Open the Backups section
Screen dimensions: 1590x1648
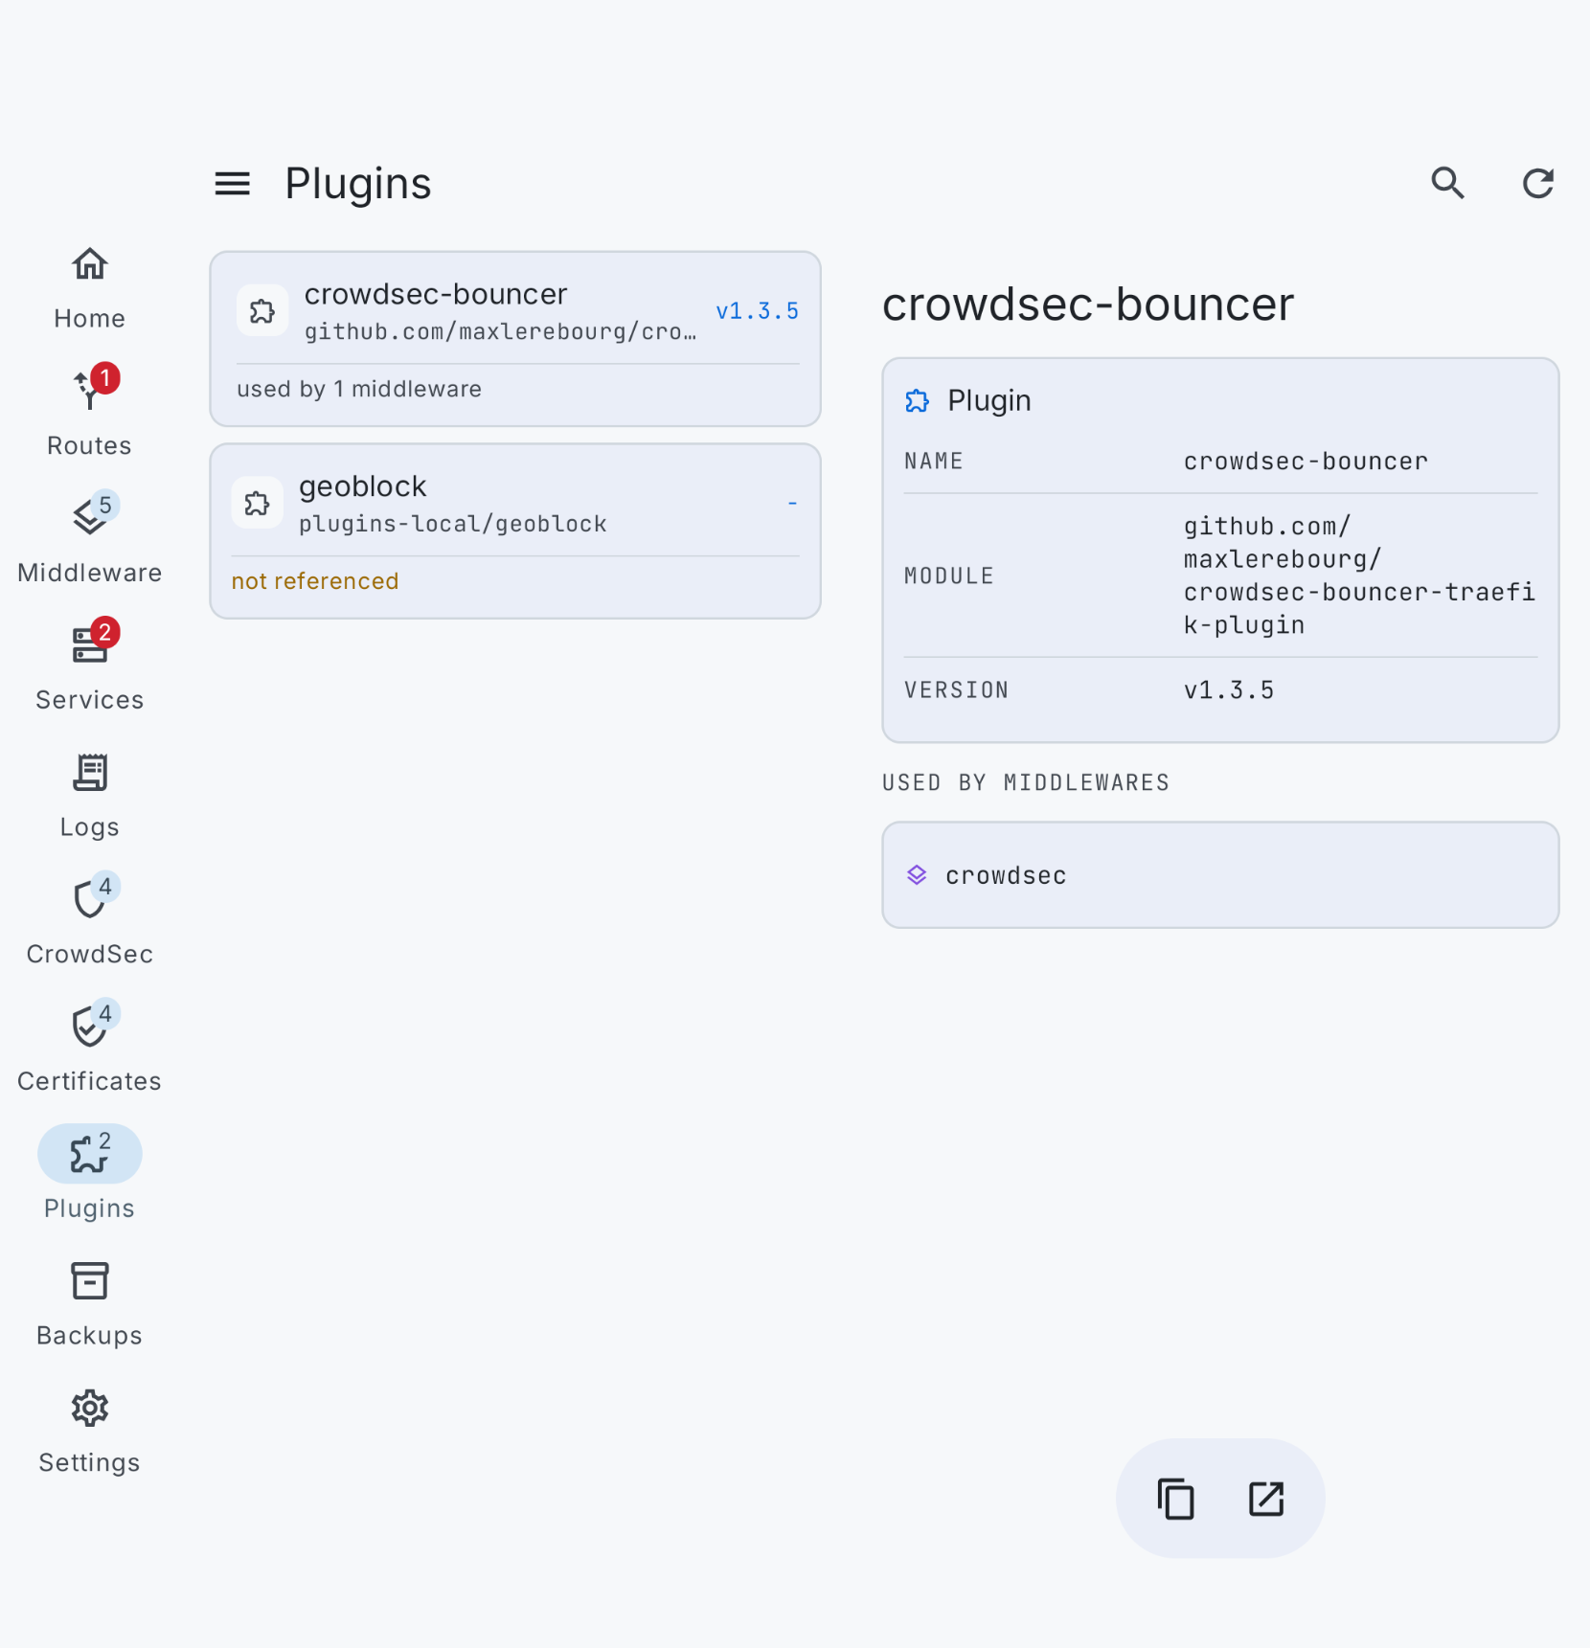(x=89, y=1304)
